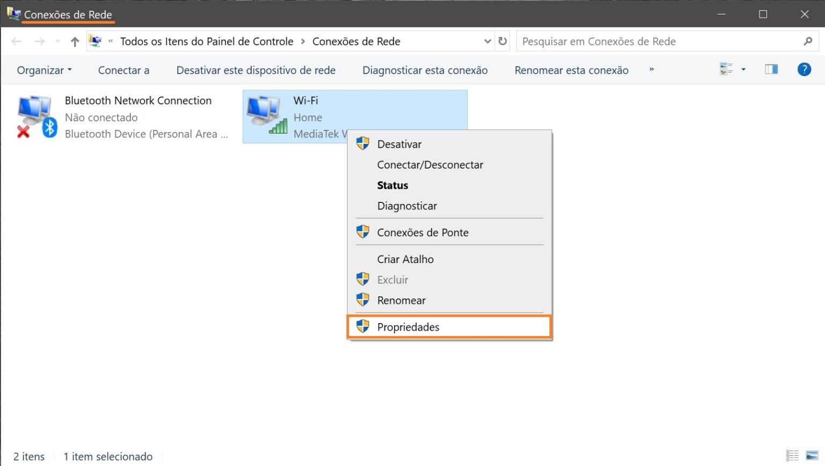Open the change view dropdown arrow
Screen dimensions: 825x466
click(x=743, y=69)
